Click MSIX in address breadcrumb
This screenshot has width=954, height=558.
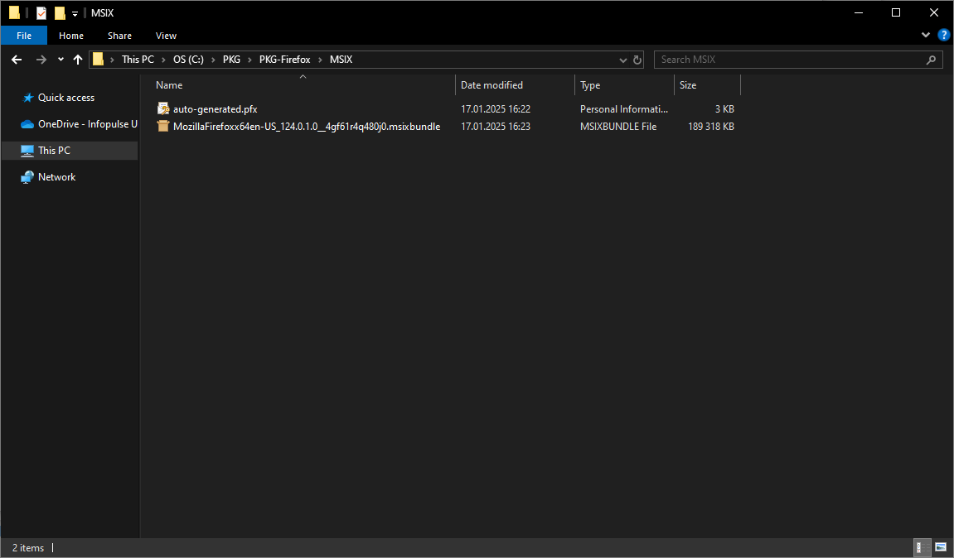point(341,60)
